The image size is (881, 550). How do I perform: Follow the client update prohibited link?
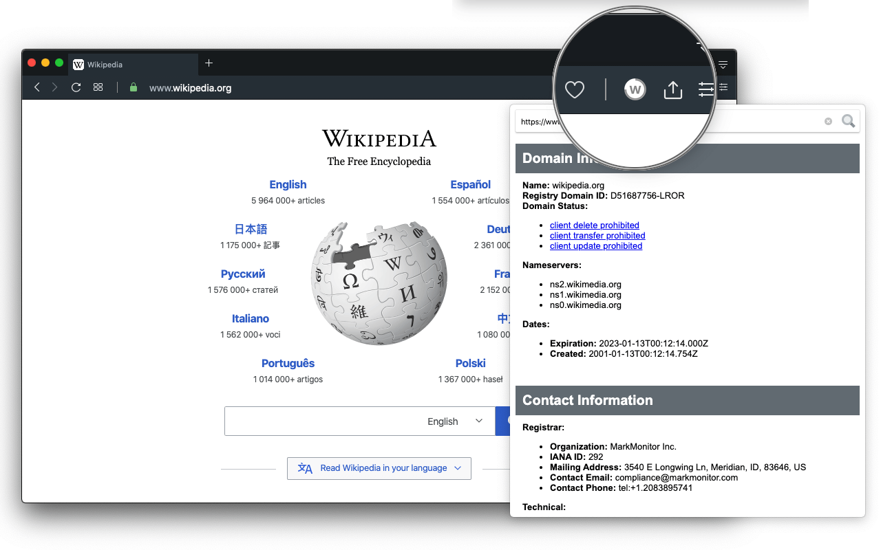pyautogui.click(x=596, y=245)
